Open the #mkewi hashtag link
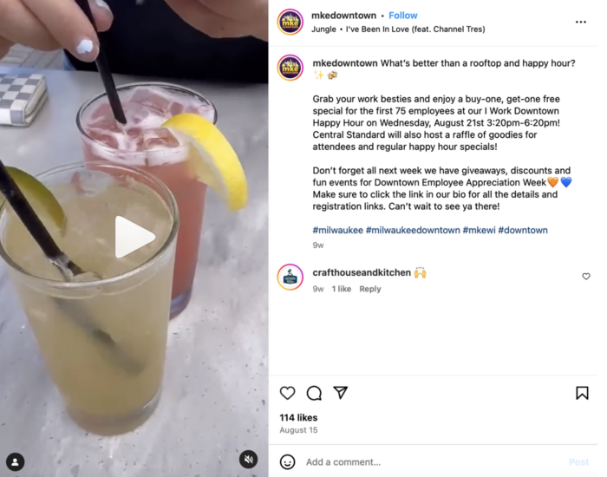The width and height of the screenshot is (607, 477). (x=479, y=230)
